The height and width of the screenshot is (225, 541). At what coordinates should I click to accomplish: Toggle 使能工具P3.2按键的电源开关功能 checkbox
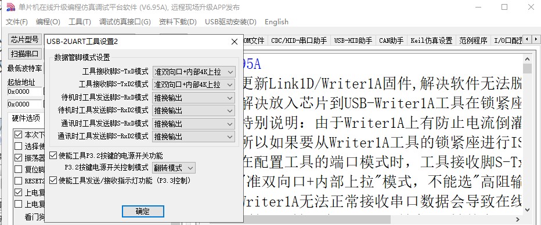coord(53,156)
